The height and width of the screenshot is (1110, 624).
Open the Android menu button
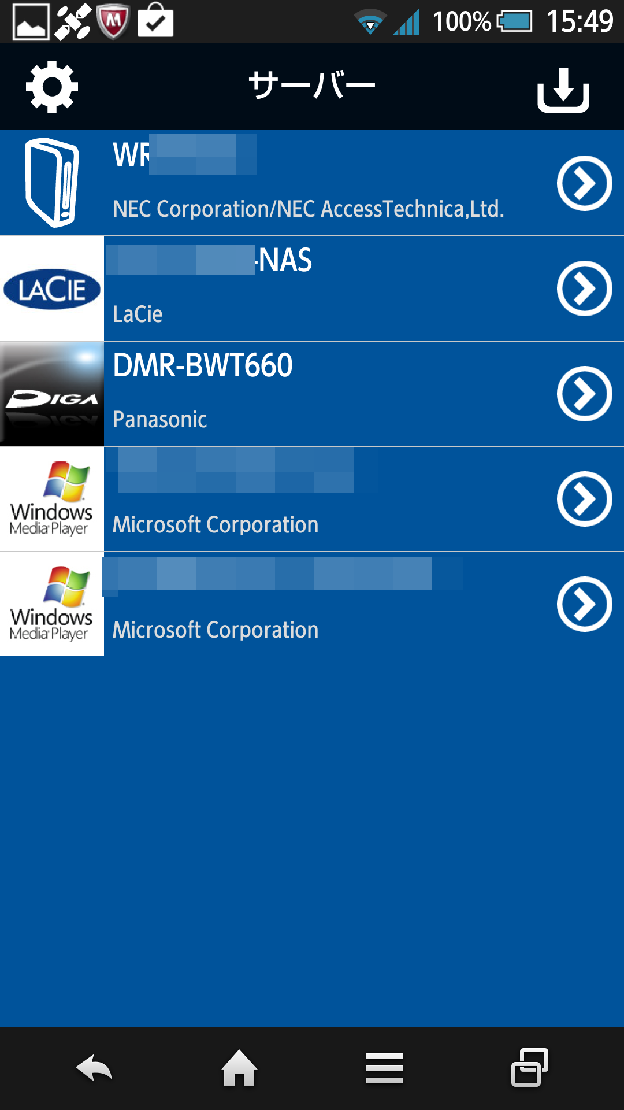[x=384, y=1068]
